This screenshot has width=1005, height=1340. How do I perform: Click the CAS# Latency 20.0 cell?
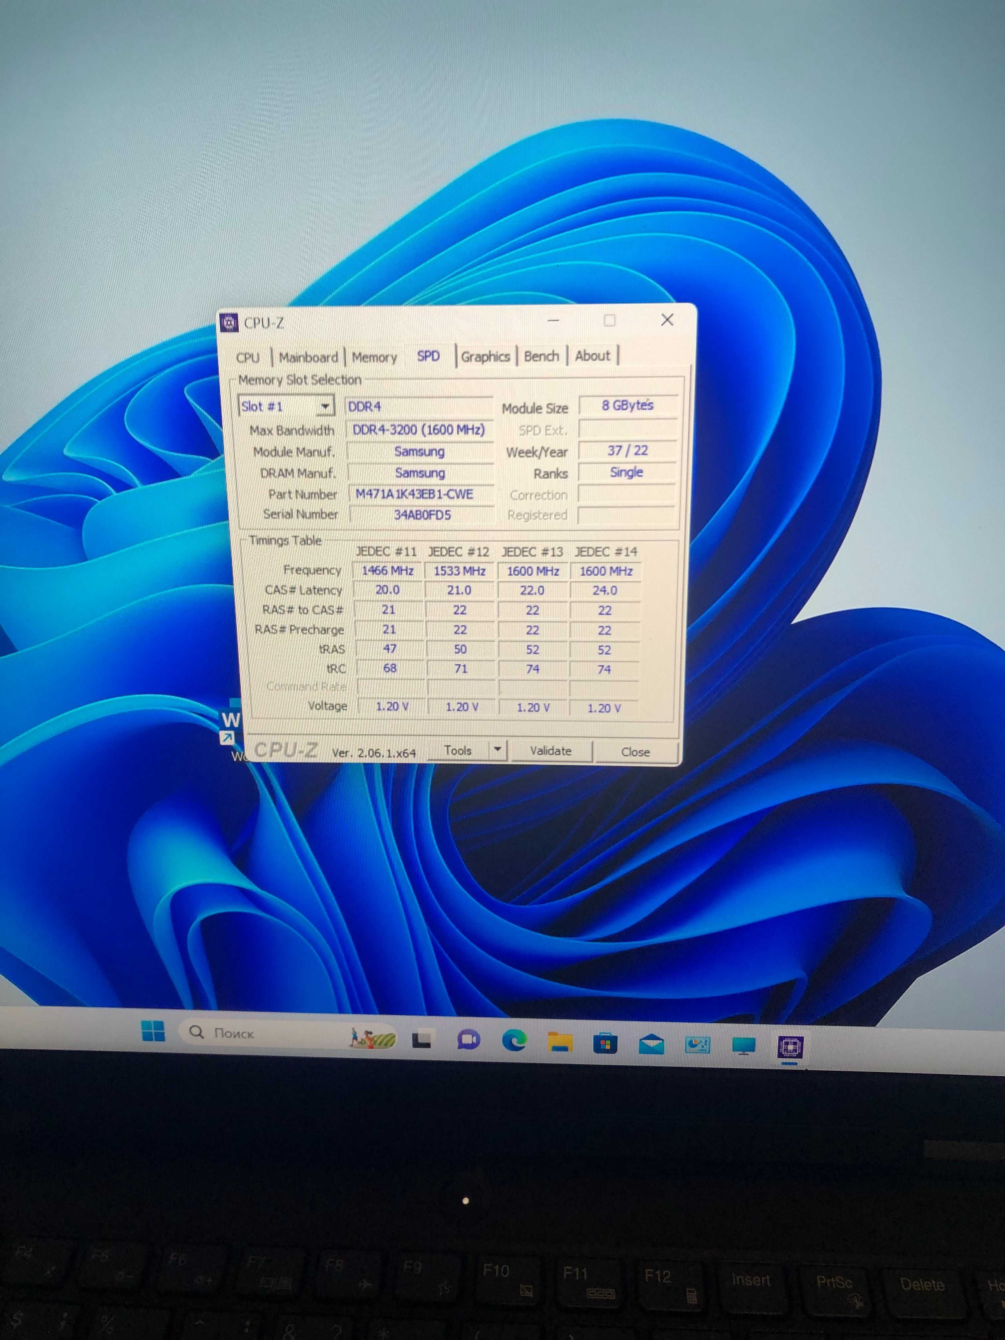388,590
